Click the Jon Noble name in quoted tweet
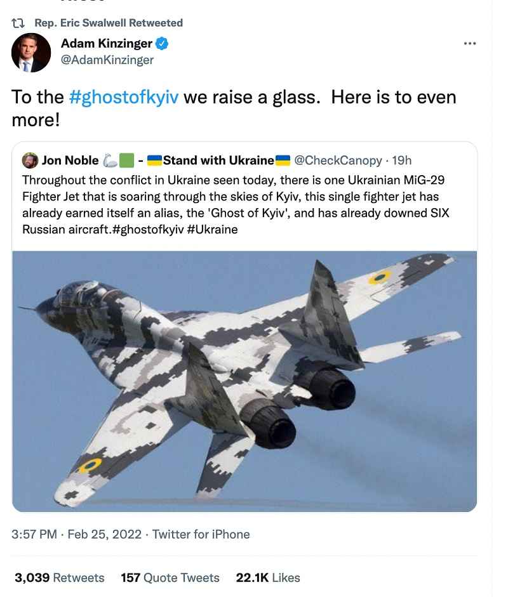The height and width of the screenshot is (597, 508). [70, 160]
